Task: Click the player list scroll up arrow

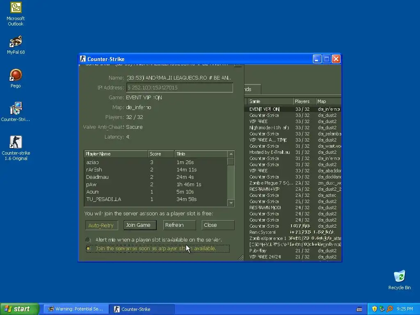Action: [231, 154]
